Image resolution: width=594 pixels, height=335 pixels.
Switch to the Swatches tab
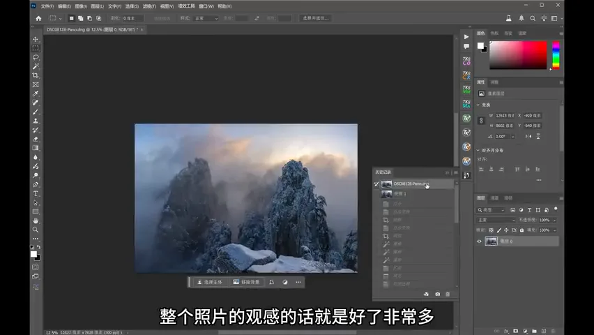pyautogui.click(x=494, y=33)
